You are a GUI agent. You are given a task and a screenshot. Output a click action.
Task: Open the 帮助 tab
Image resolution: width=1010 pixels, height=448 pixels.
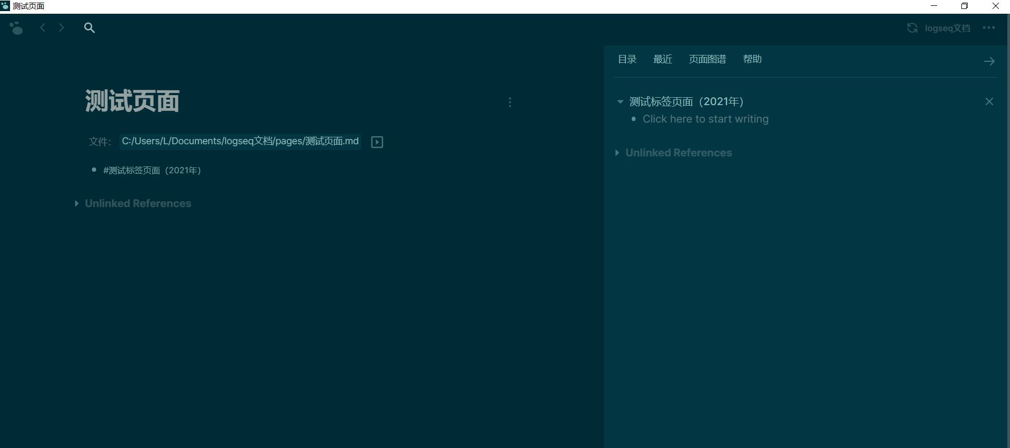[752, 59]
